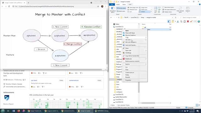Click the Achievements badge on GitHub profile
Image resolution: width=201 pixels, height=113 pixels.
point(7,98)
